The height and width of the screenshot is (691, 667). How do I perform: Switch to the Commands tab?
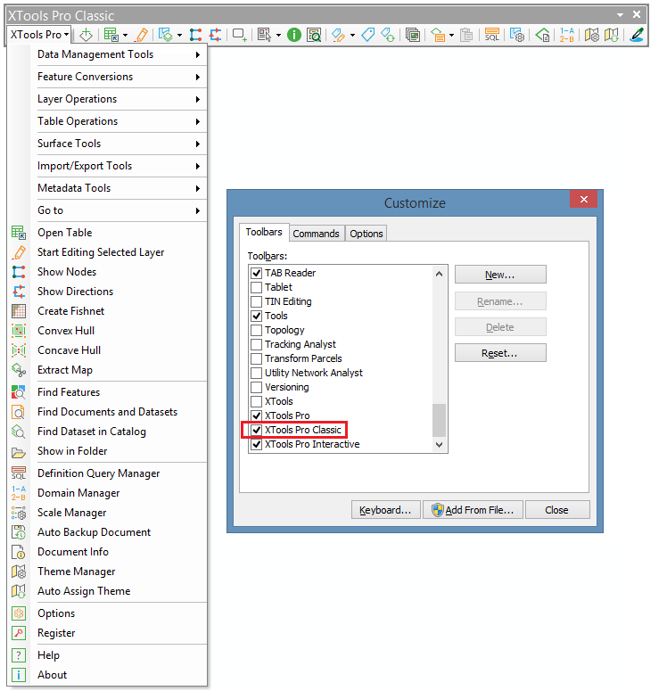(x=316, y=234)
